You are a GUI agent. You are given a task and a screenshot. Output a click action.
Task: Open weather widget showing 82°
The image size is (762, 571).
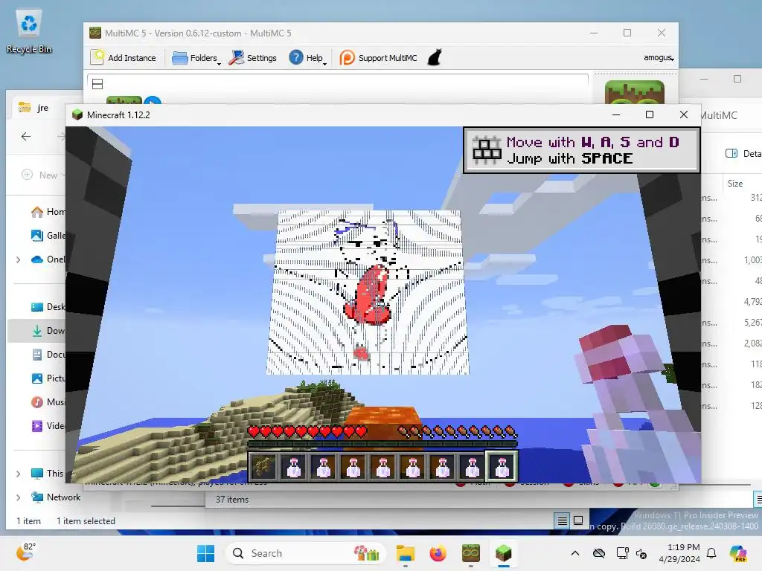point(25,552)
